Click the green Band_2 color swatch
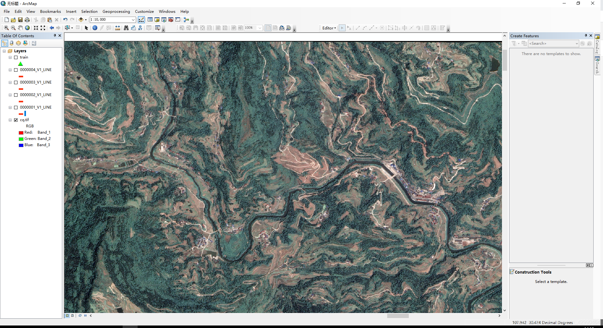 click(x=21, y=139)
